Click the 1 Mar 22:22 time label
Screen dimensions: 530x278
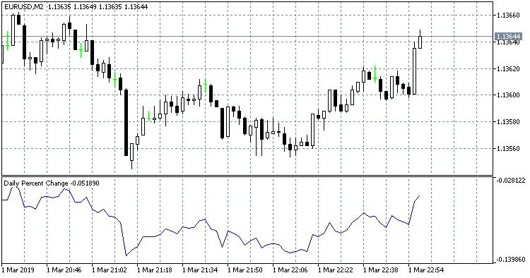pos(335,270)
